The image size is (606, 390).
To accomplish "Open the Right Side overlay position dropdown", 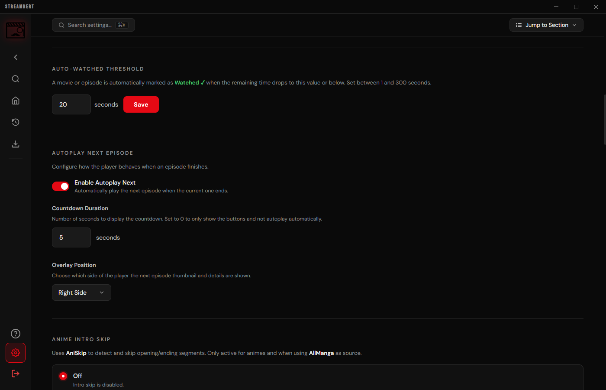I will click(x=81, y=292).
